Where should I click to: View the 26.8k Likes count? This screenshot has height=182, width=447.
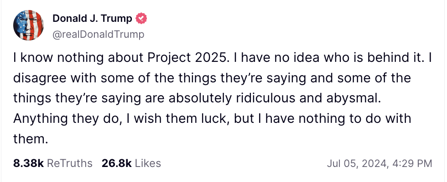point(116,163)
